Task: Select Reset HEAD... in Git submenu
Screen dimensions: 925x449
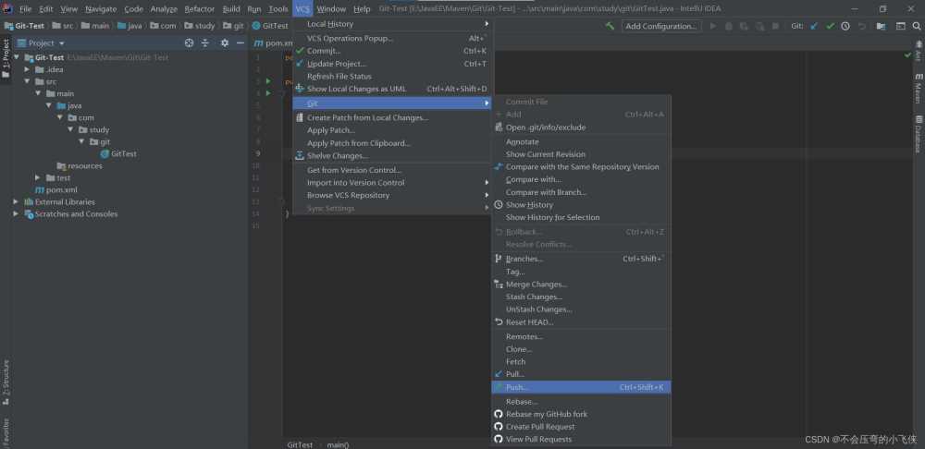Action: tap(581, 322)
